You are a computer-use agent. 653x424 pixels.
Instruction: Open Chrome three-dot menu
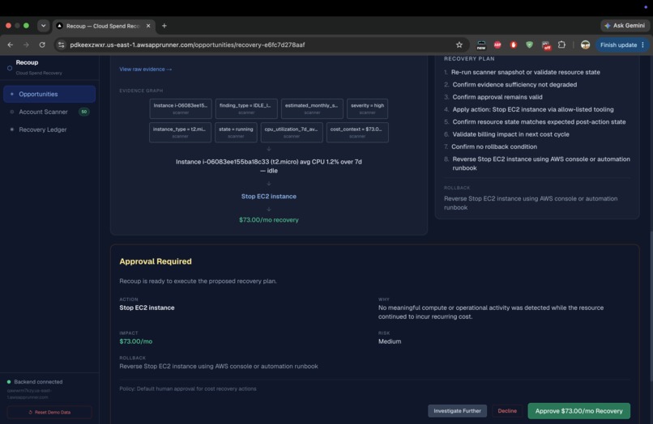[x=643, y=45]
